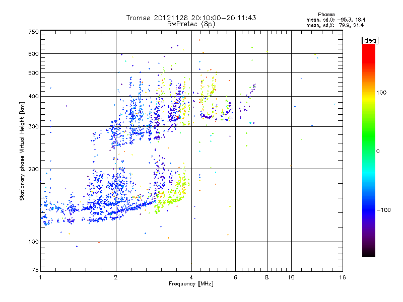Click the y-axis tick label '200'
This screenshot has width=403, height=302.
pyautogui.click(x=33, y=169)
